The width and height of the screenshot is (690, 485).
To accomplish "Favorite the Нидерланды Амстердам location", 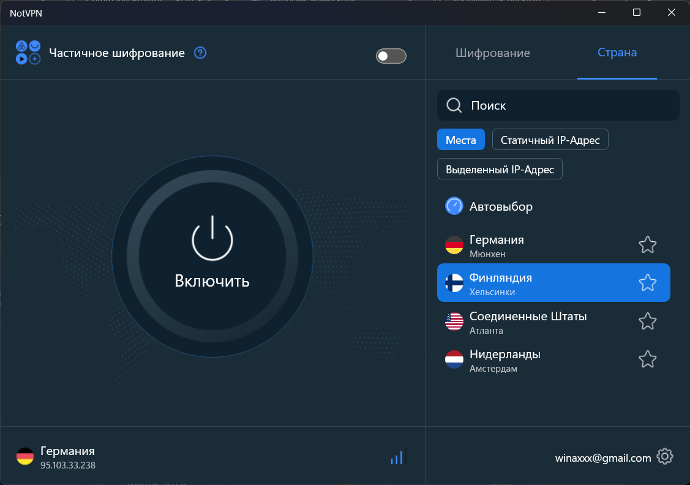I will (x=647, y=359).
